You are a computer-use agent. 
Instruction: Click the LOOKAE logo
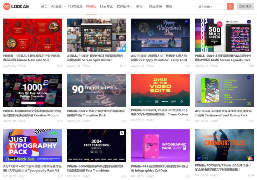click(x=16, y=6)
